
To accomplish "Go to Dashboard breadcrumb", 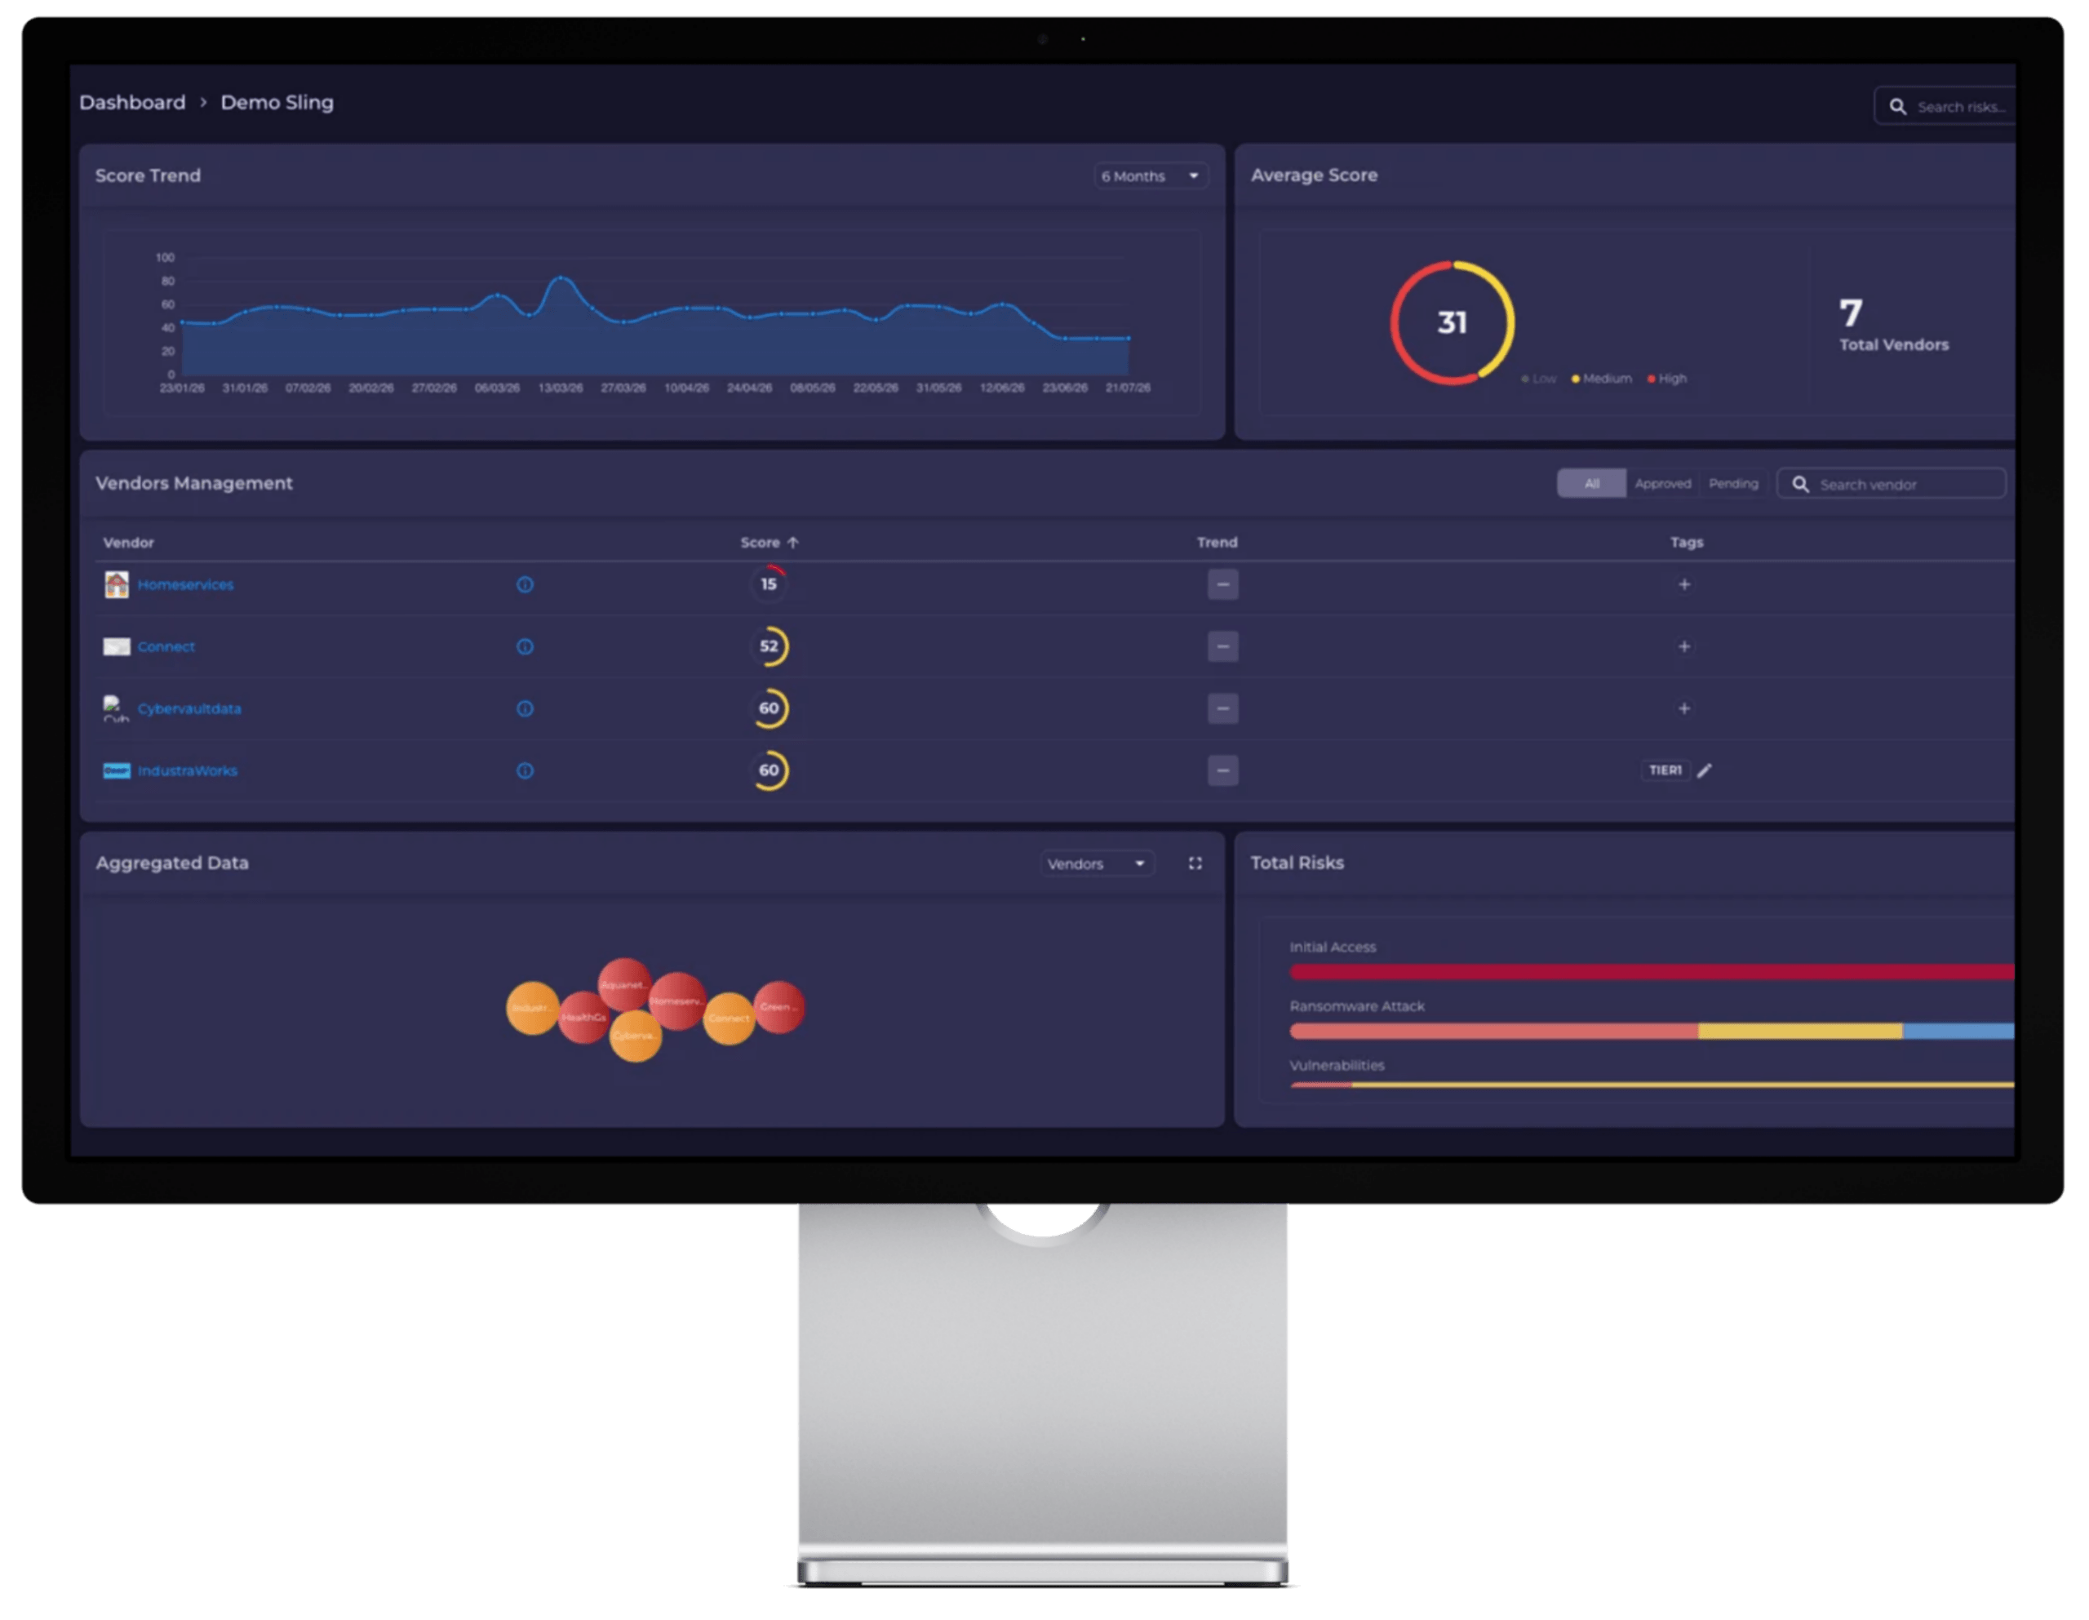I will click(132, 102).
